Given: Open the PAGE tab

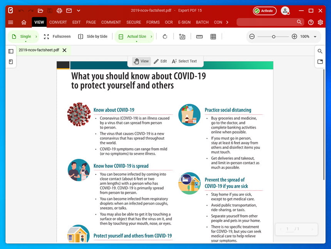Looking at the screenshot, I should click(91, 22).
